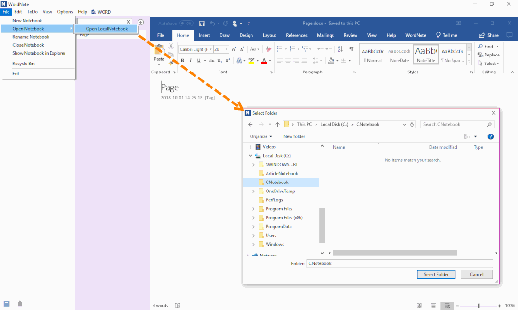
Task: Click the Decrease Indent icon
Action: [x=320, y=49]
